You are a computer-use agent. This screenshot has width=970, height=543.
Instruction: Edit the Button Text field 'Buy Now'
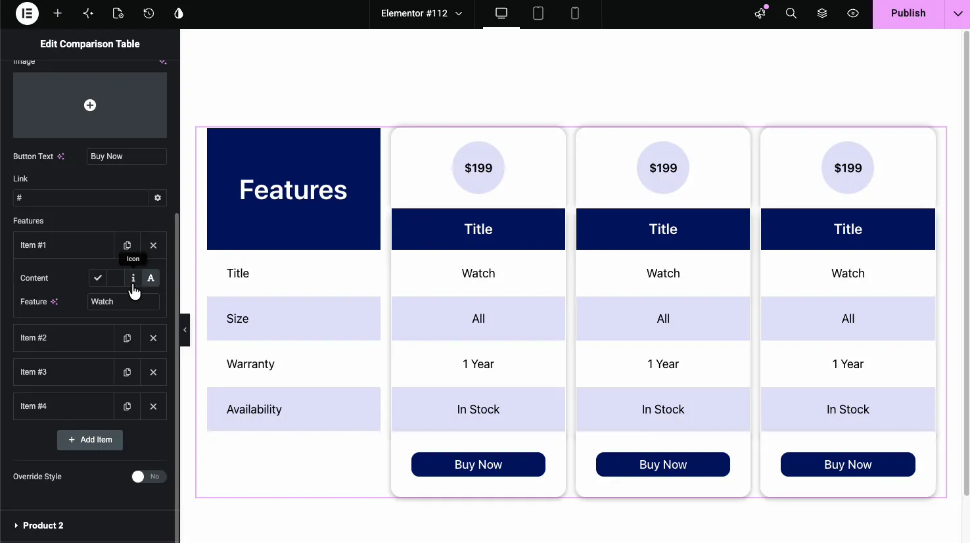[126, 156]
